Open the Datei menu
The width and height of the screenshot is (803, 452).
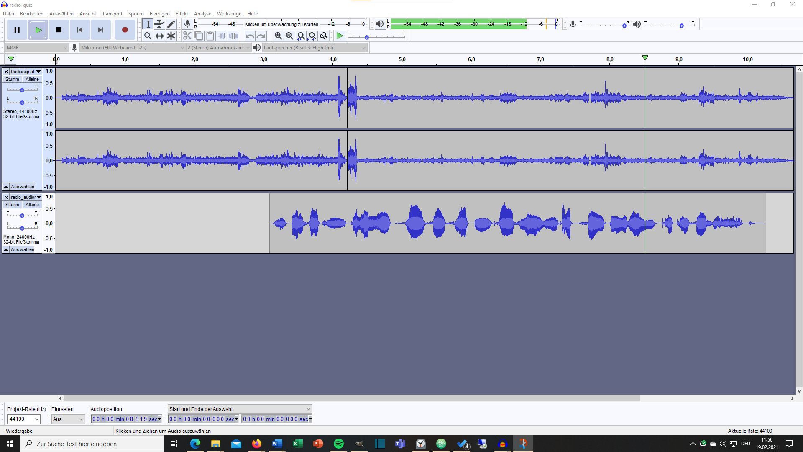(x=8, y=14)
